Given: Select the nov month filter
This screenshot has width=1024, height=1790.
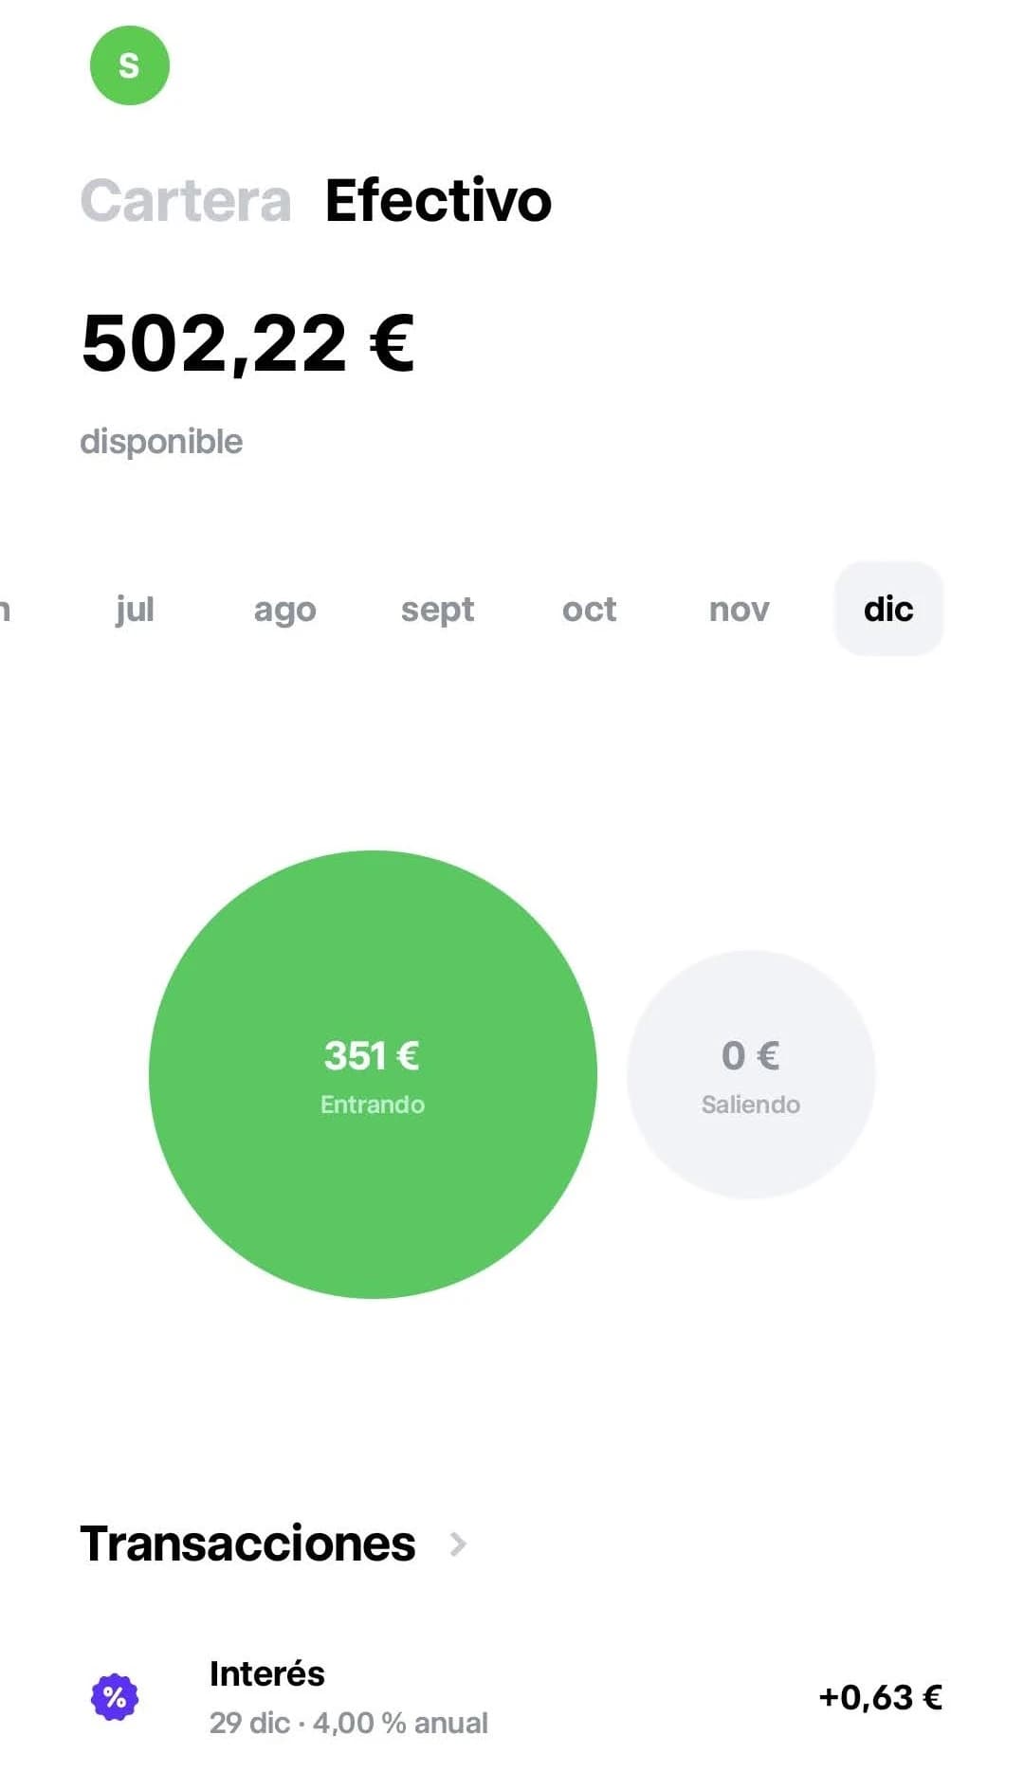Looking at the screenshot, I should (x=739, y=610).
